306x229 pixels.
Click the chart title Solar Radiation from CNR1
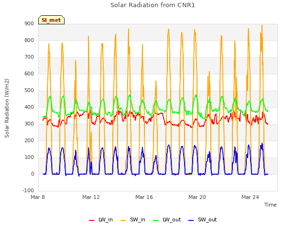(x=153, y=5)
